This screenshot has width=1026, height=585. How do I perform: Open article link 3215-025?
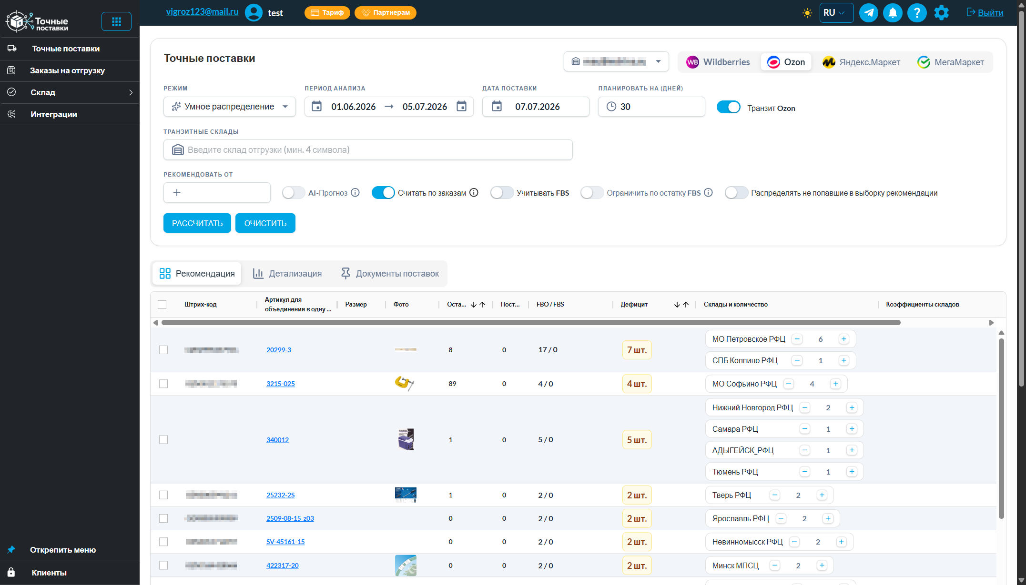pyautogui.click(x=281, y=384)
